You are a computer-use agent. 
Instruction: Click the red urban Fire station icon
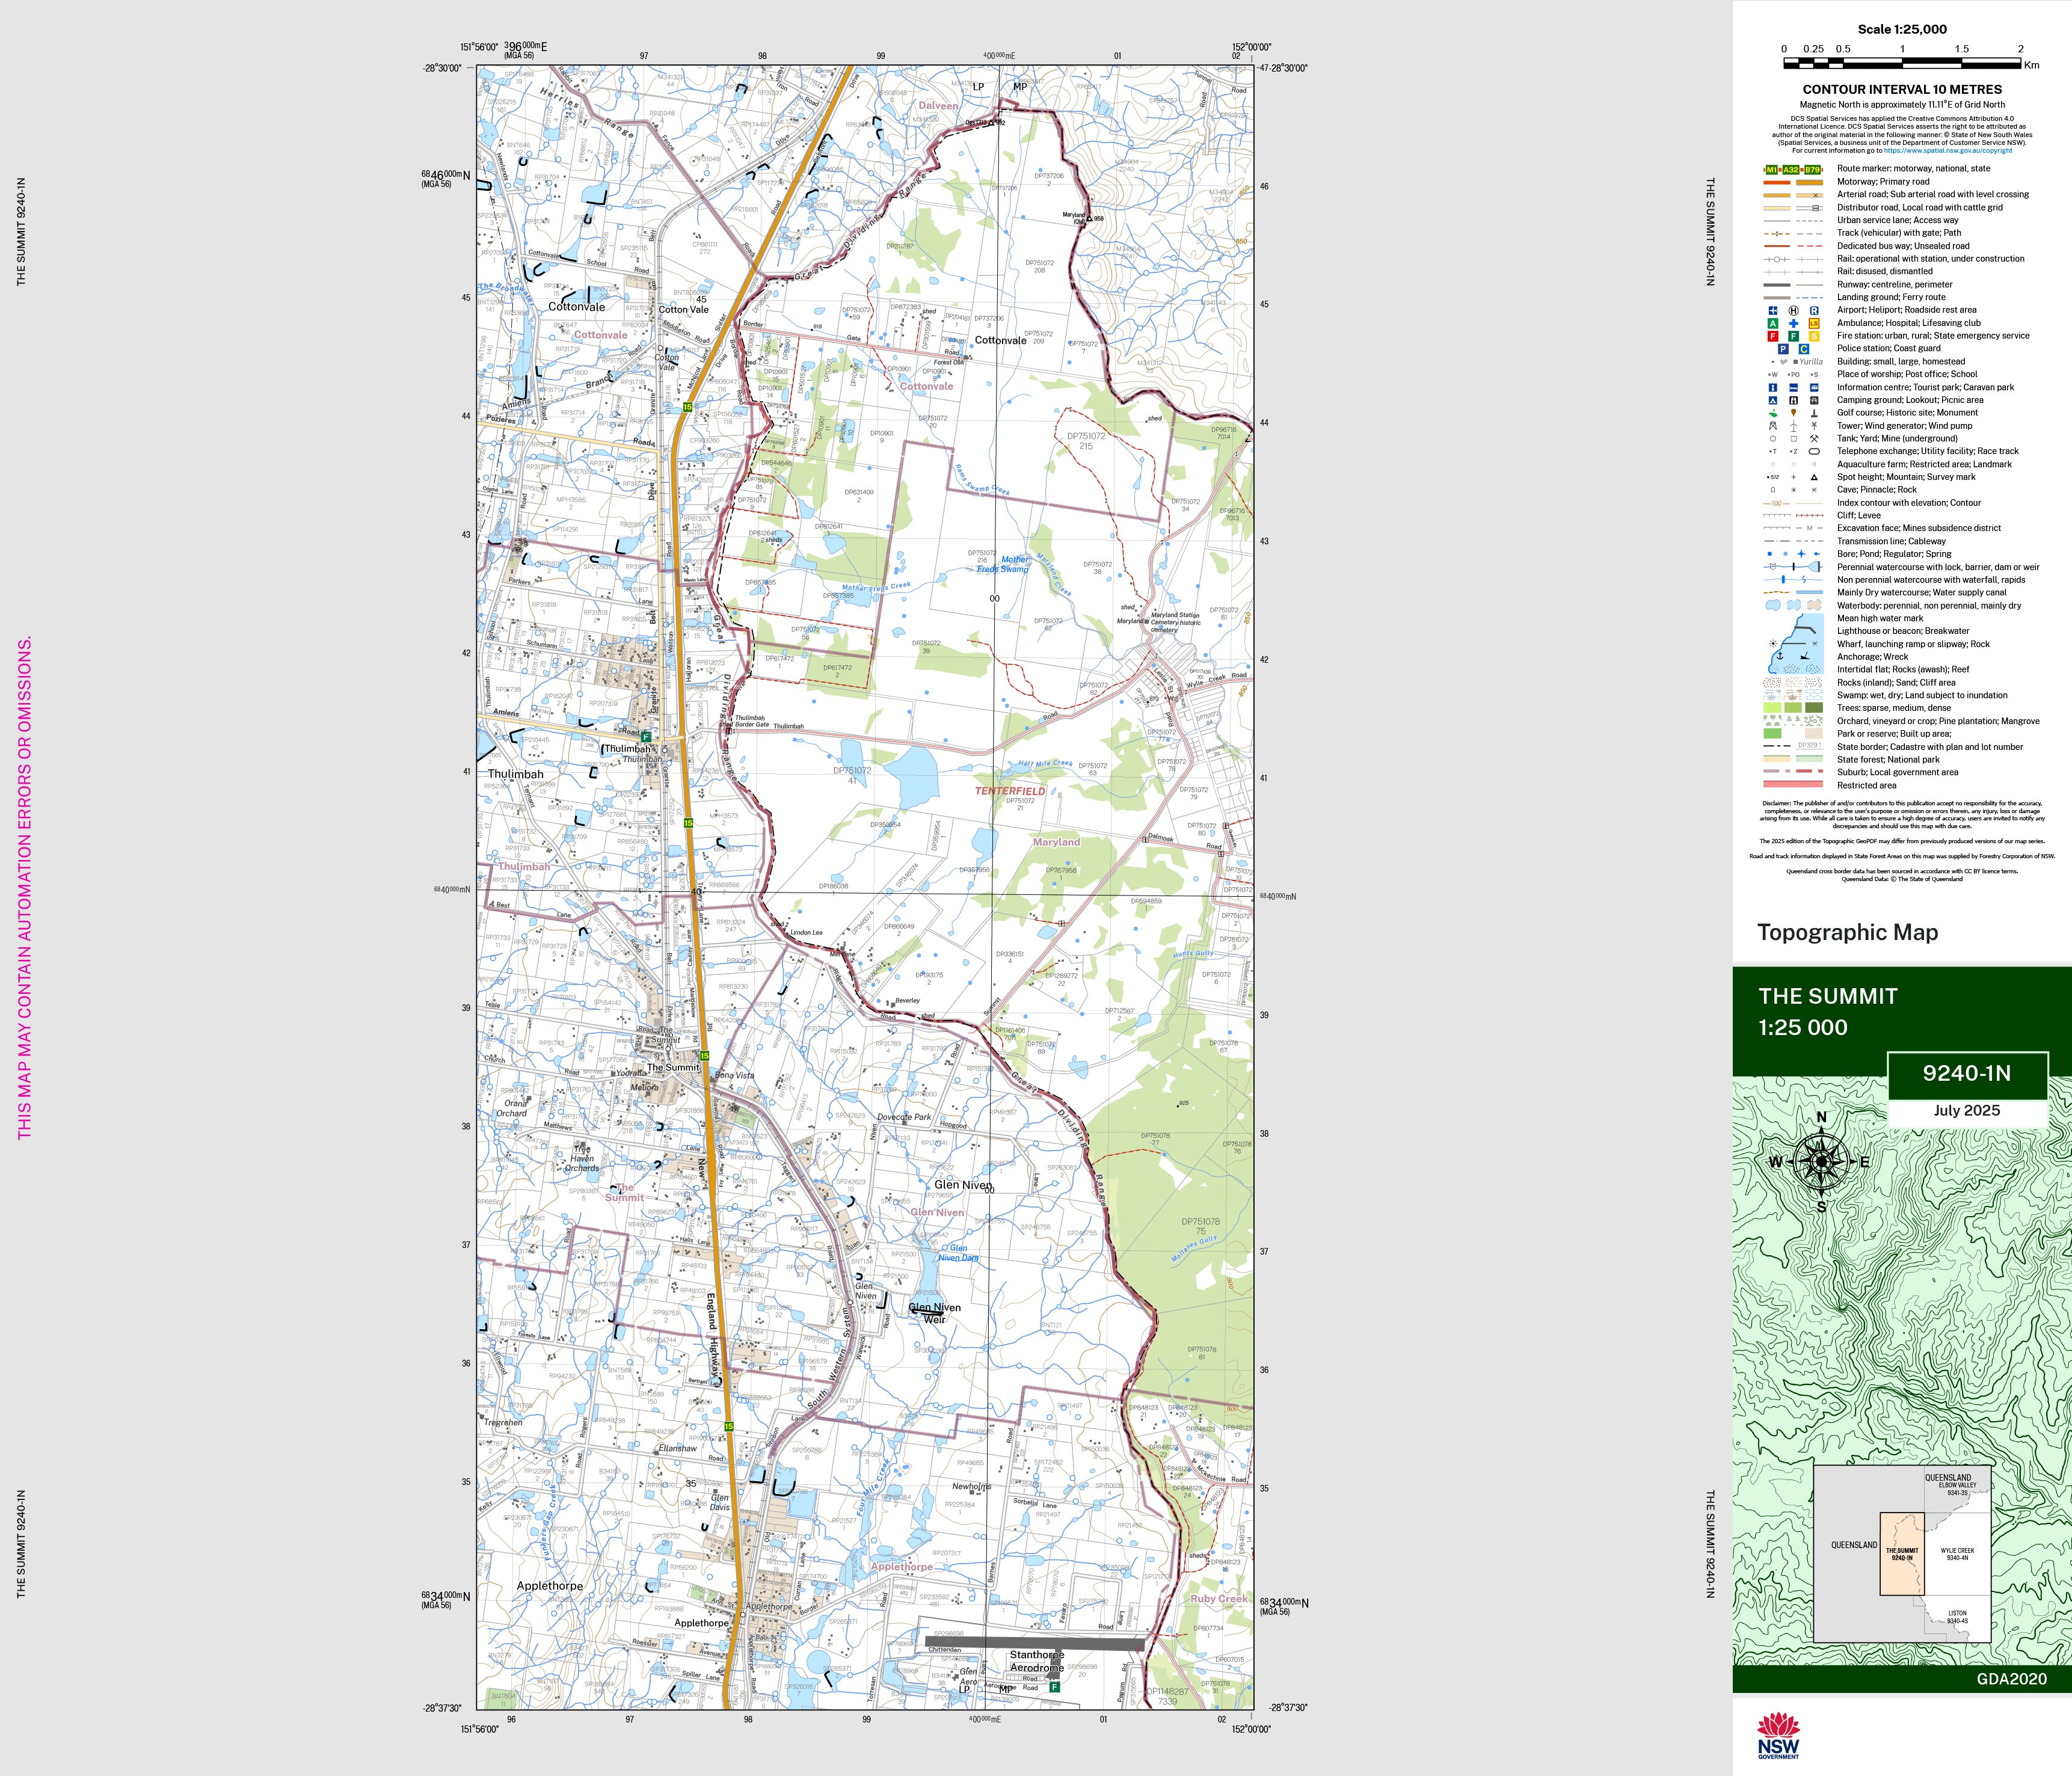(x=1772, y=336)
